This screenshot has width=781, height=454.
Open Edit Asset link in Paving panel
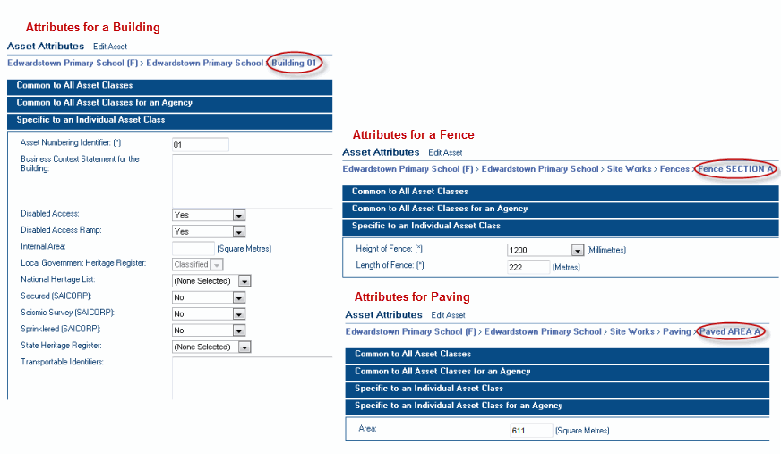coord(449,315)
